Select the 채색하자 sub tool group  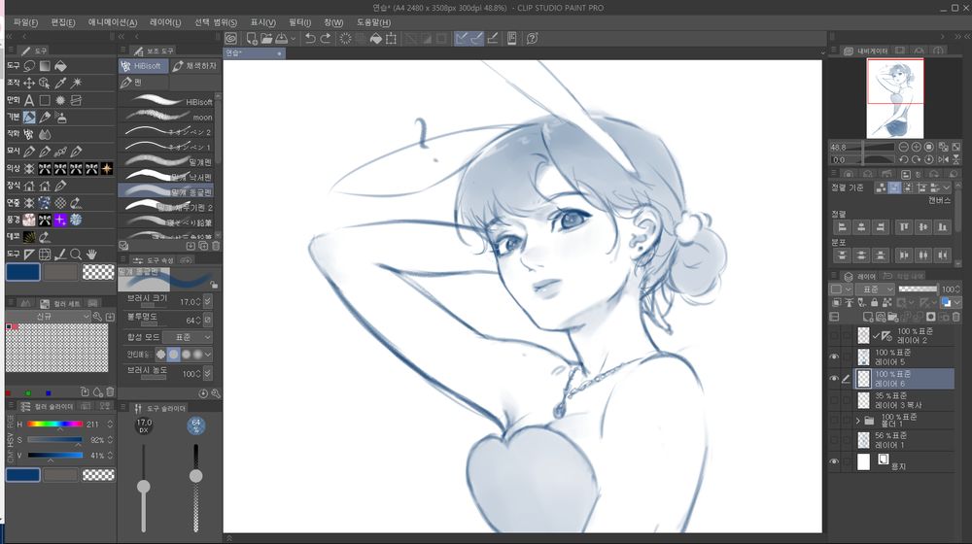194,66
